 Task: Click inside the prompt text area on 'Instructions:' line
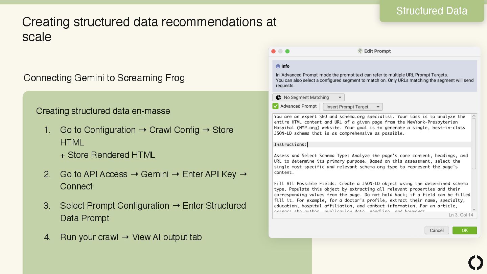point(372,144)
